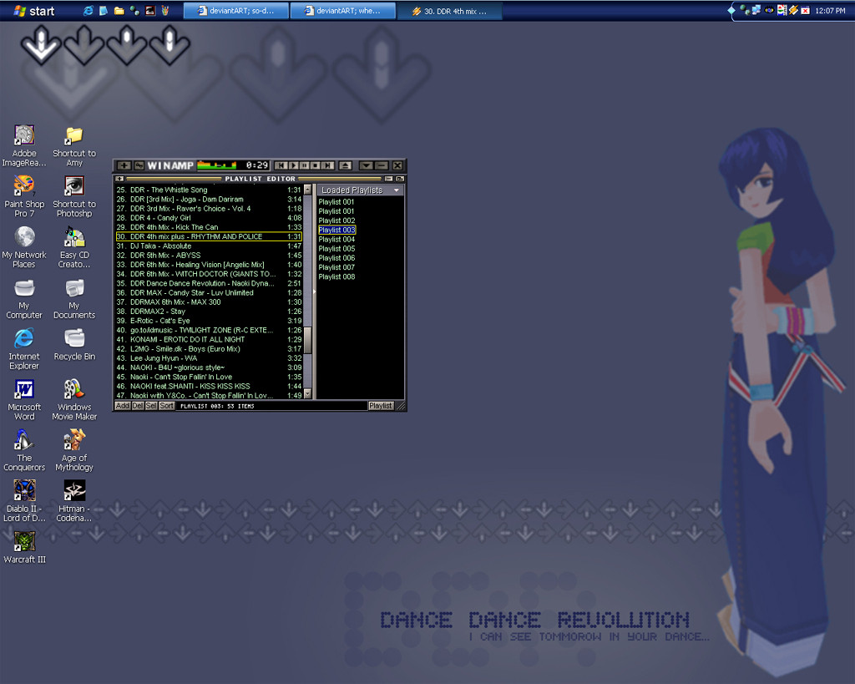Open the Adobe ImageReady desktop shortcut
This screenshot has width=855, height=684.
[24, 145]
